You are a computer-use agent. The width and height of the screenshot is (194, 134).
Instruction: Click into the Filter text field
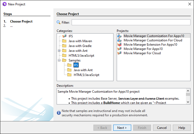[131, 23]
